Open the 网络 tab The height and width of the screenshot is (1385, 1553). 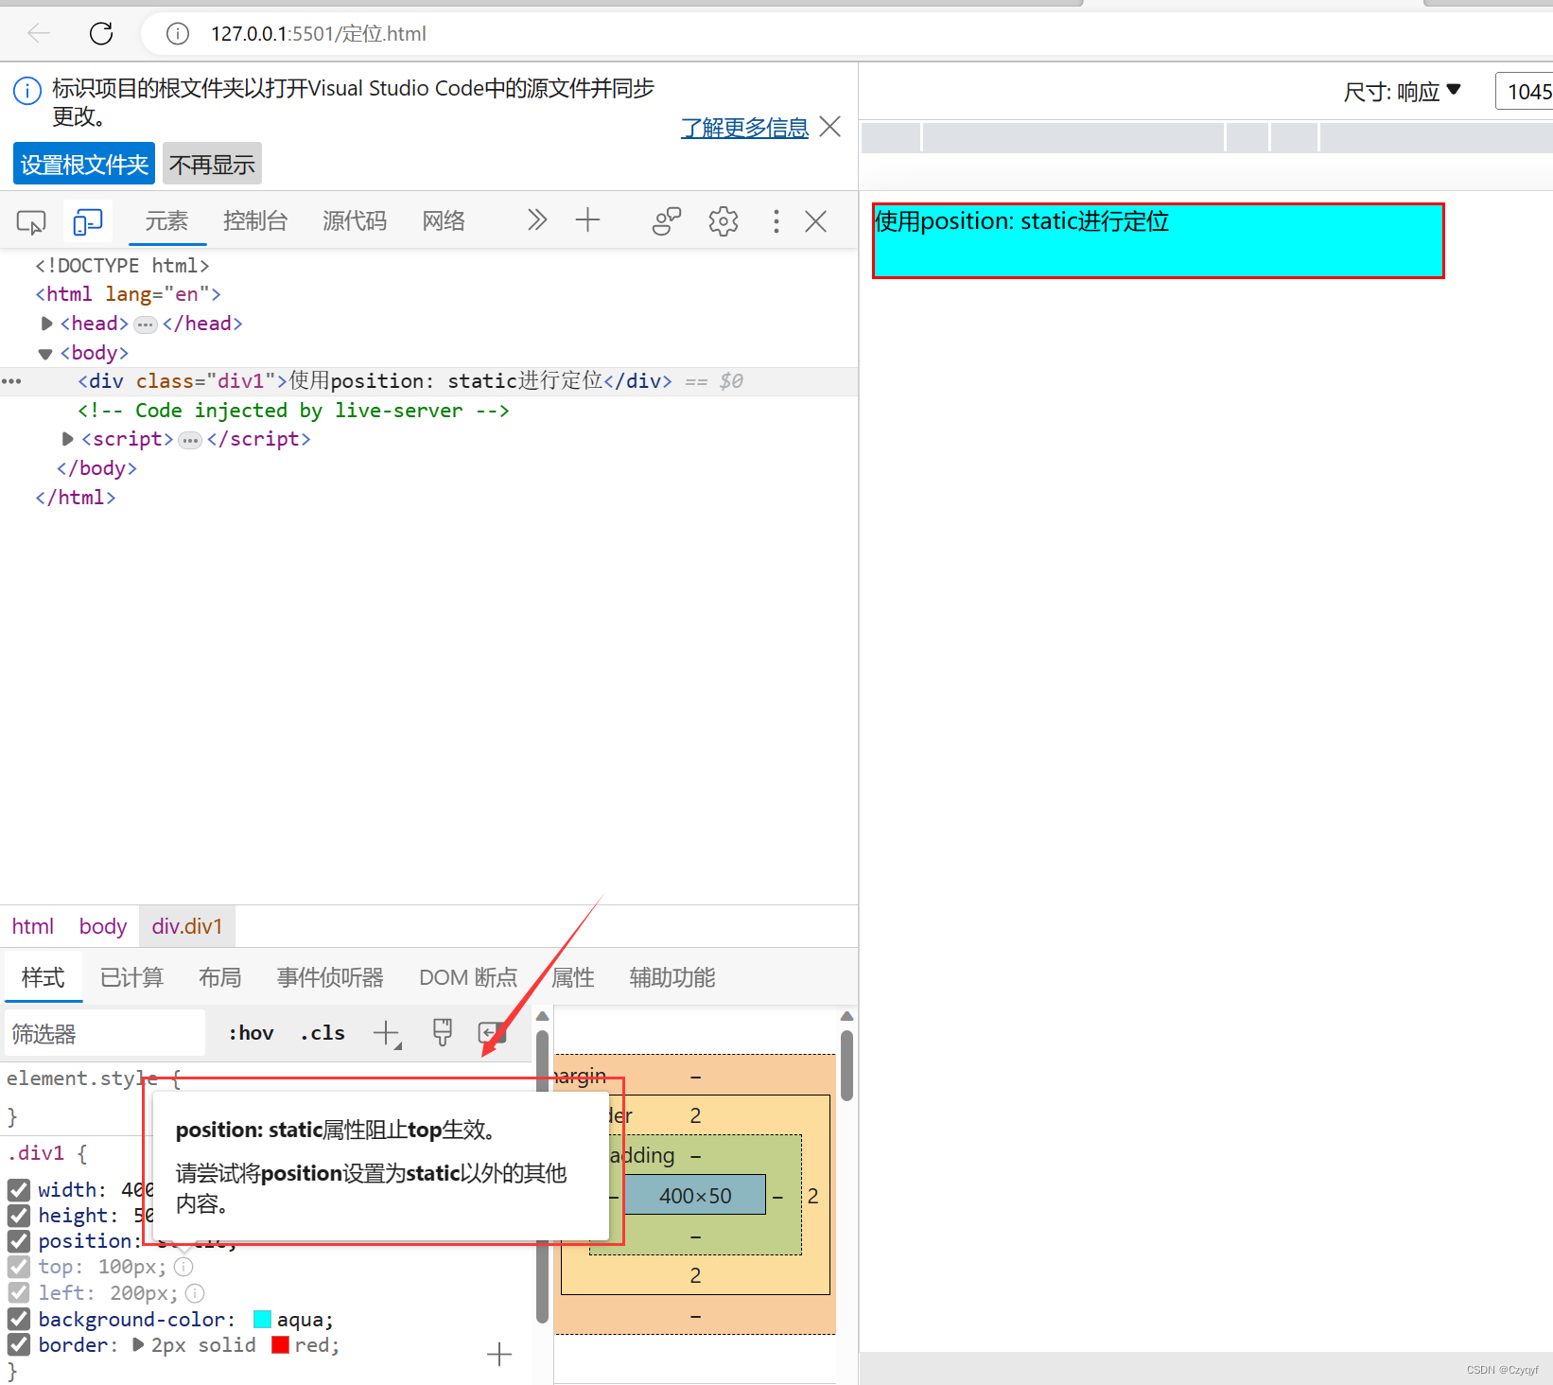click(x=444, y=221)
